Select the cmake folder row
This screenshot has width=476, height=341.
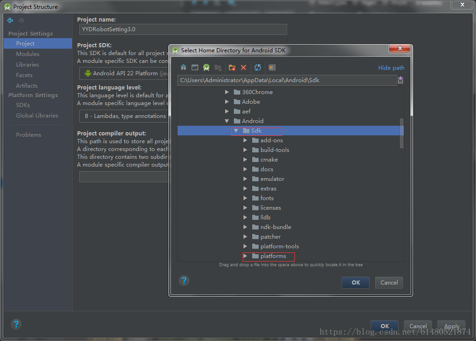(291, 160)
